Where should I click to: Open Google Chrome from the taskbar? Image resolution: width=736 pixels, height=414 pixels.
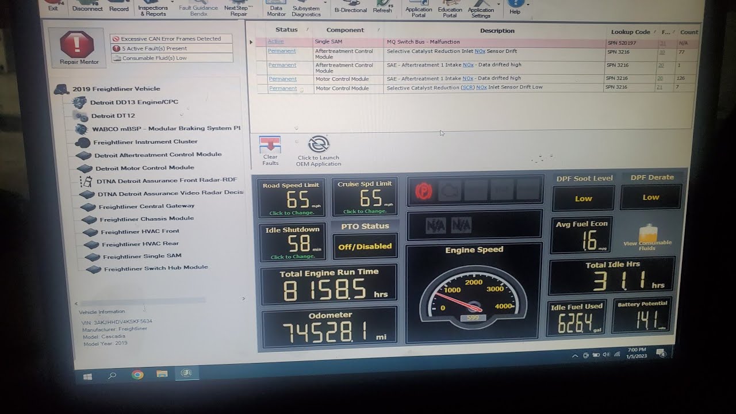pos(137,375)
